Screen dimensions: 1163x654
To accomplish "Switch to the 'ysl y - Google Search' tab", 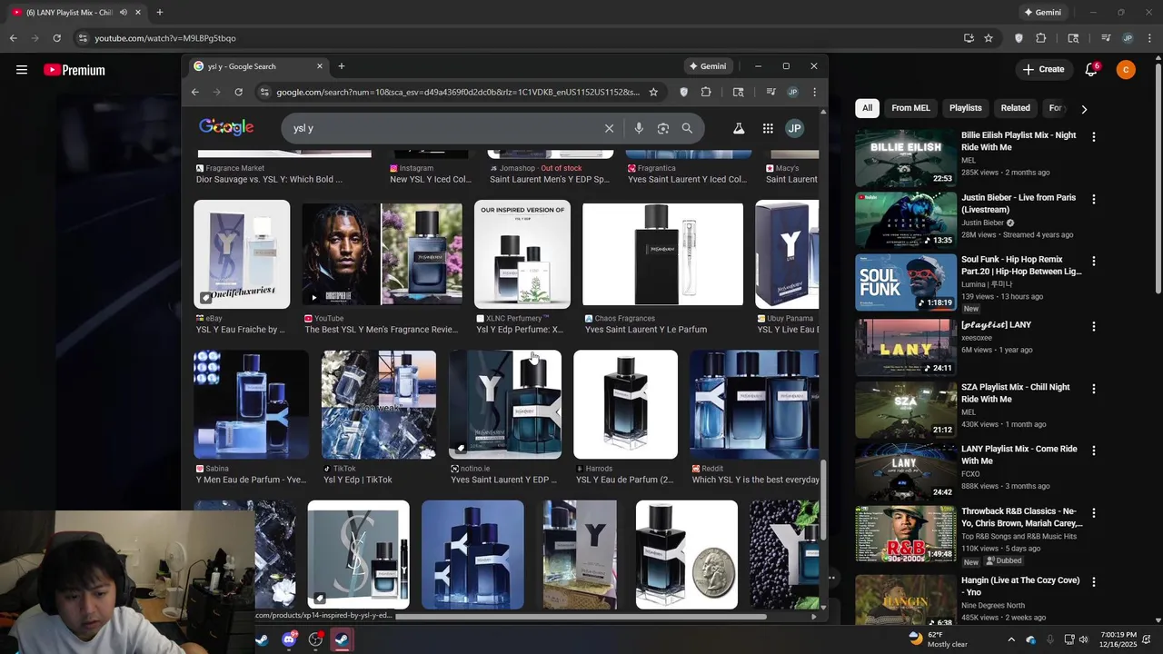I will point(259,66).
